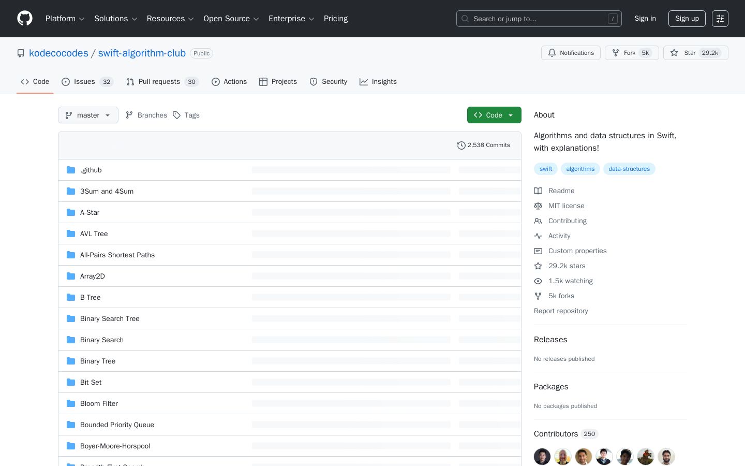Open the first contributor avatar
Screen dimensions: 745x466
click(542, 457)
